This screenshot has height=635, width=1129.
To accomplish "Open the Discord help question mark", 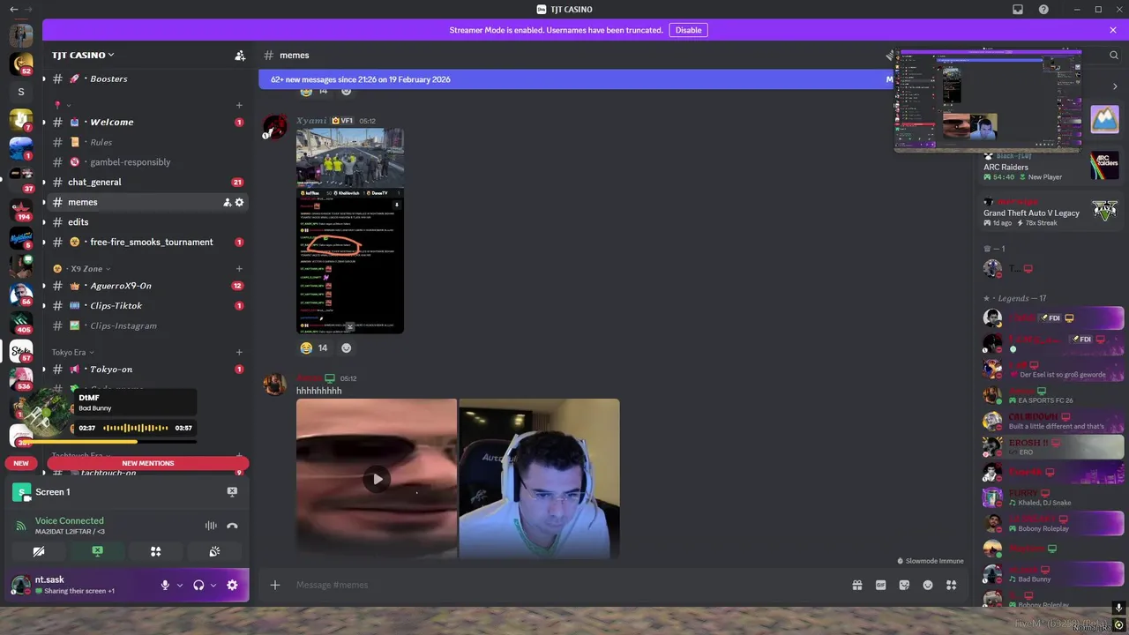I will click(x=1043, y=10).
